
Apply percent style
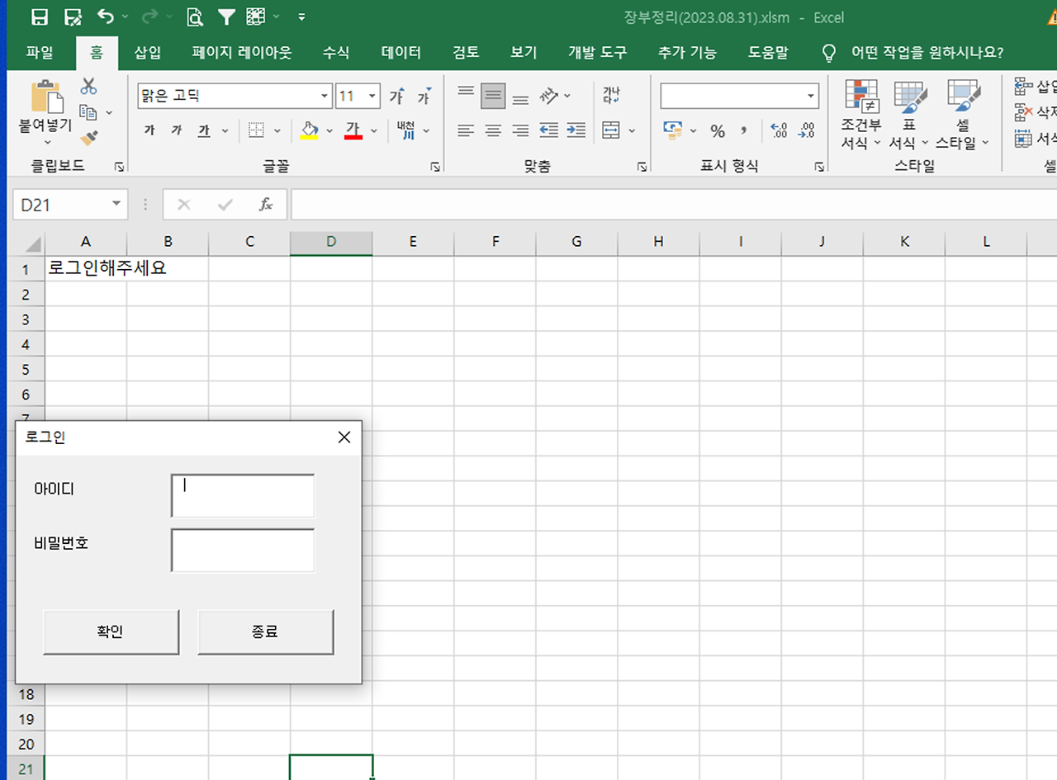coord(718,130)
